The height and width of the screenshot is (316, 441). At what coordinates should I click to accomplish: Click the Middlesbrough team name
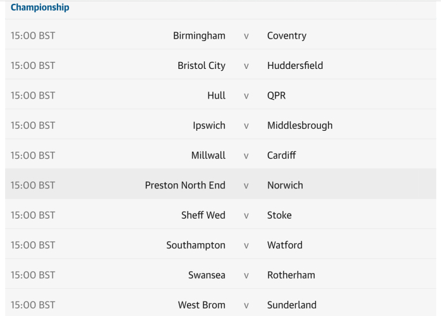(299, 125)
